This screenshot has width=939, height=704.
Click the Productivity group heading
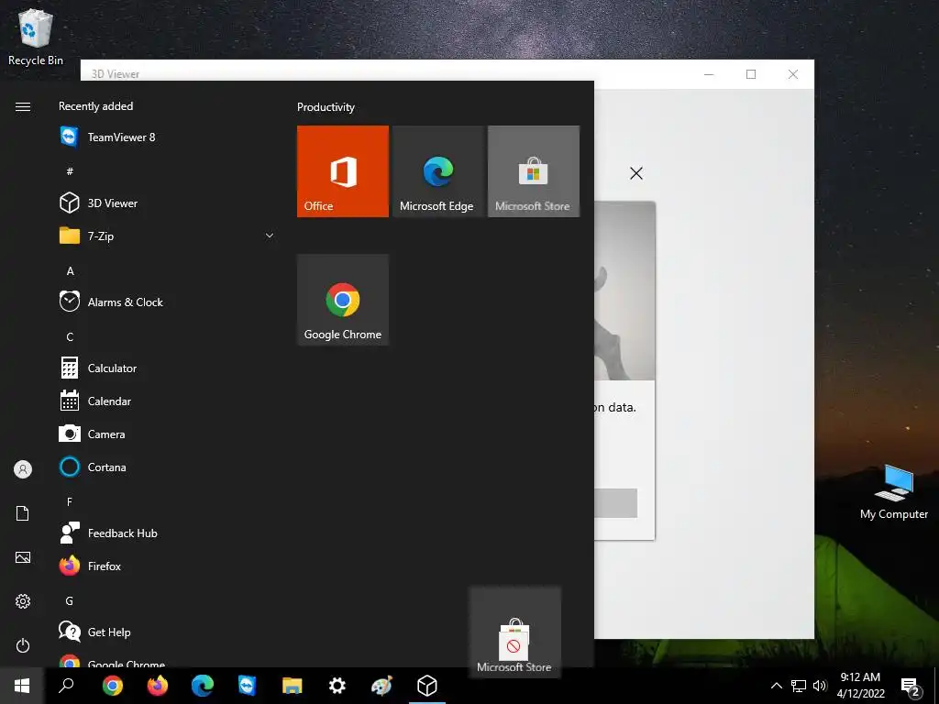(326, 107)
